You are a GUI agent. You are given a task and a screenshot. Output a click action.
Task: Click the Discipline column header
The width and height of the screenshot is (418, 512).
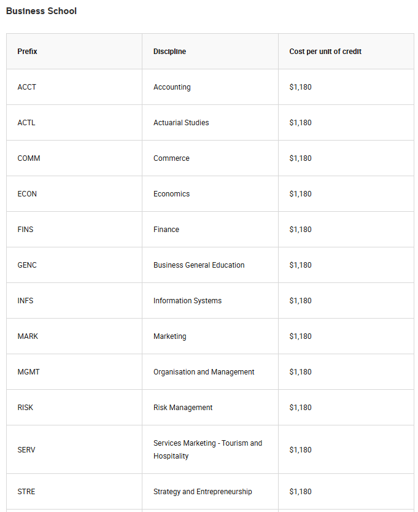[x=169, y=52]
